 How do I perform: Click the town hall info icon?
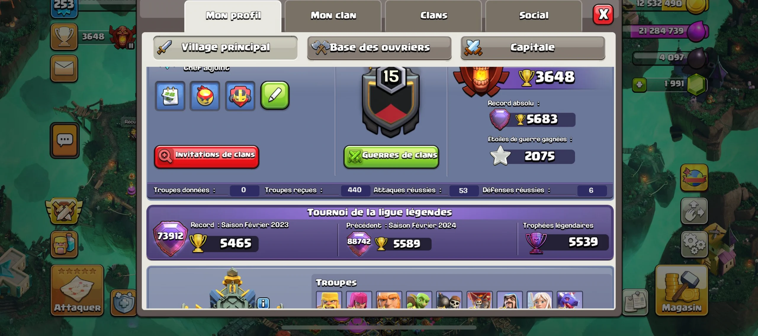pyautogui.click(x=263, y=303)
